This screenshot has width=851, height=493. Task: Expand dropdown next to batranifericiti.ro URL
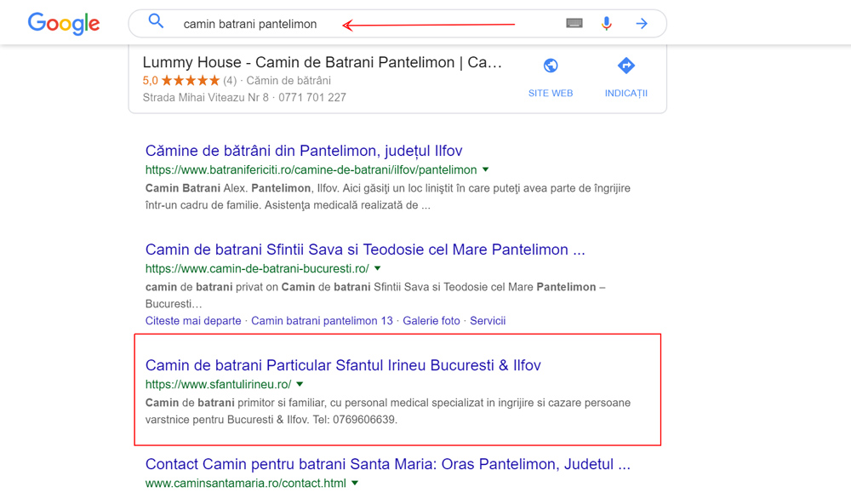point(486,169)
